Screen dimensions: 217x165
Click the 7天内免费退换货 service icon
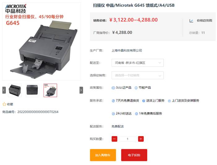point(113,101)
